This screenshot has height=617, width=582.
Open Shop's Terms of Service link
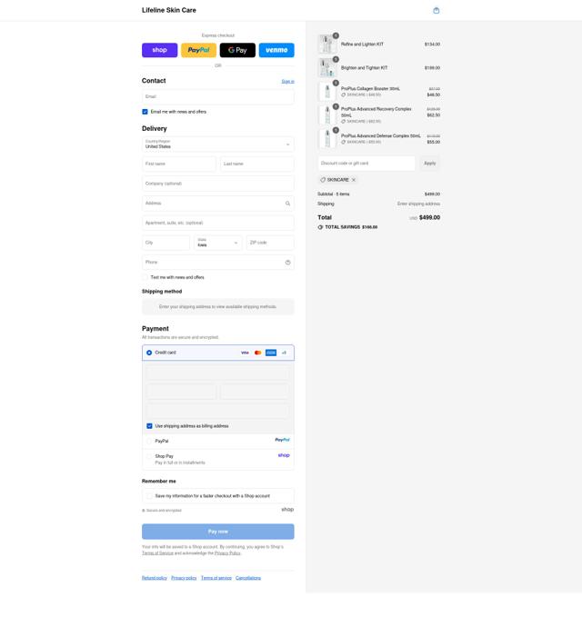click(x=157, y=553)
